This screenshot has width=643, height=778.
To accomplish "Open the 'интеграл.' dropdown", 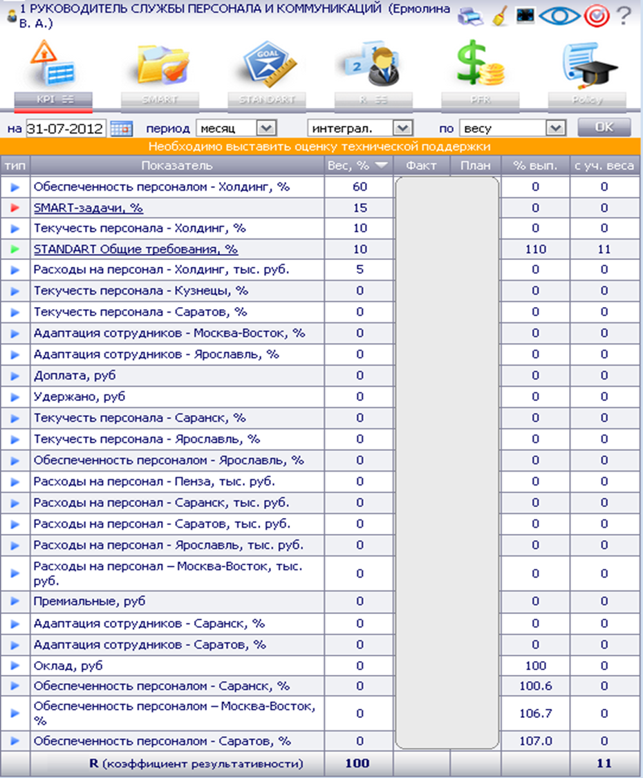I will (x=360, y=129).
